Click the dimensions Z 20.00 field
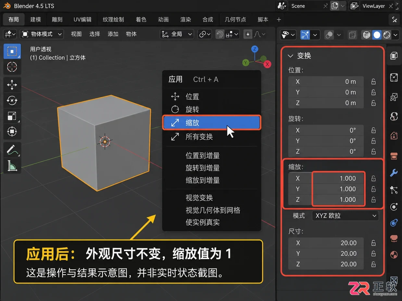 [x=326, y=264]
